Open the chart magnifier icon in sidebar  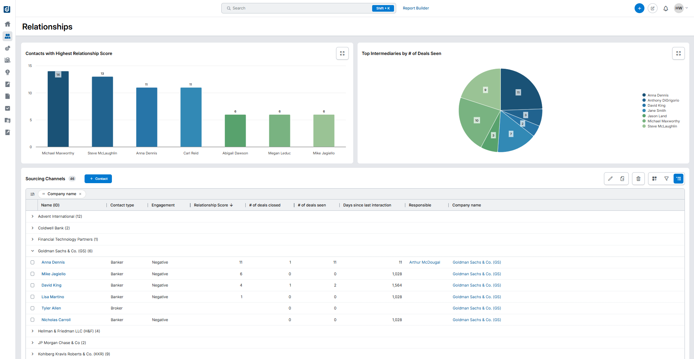(x=7, y=60)
